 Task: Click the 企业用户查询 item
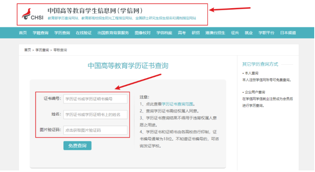255,92
